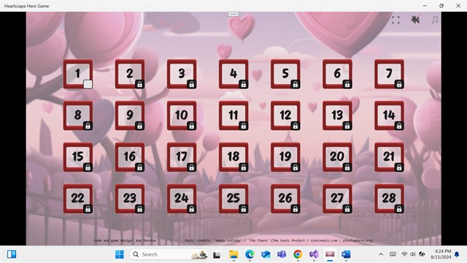Open Wi-Fi network settings tray icon
The height and width of the screenshot is (263, 467).
[x=404, y=254]
